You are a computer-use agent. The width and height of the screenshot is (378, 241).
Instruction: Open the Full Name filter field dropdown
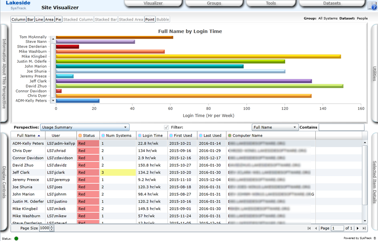(275, 127)
